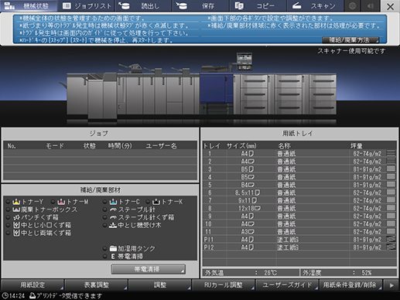Select the PI2 tray row
Image resolution: width=400 pixels, height=300 pixels.
click(x=299, y=247)
